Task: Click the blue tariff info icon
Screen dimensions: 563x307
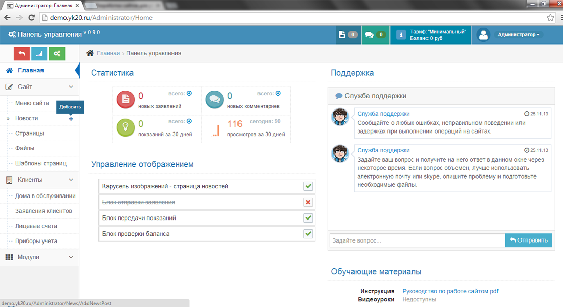Action: click(x=401, y=35)
